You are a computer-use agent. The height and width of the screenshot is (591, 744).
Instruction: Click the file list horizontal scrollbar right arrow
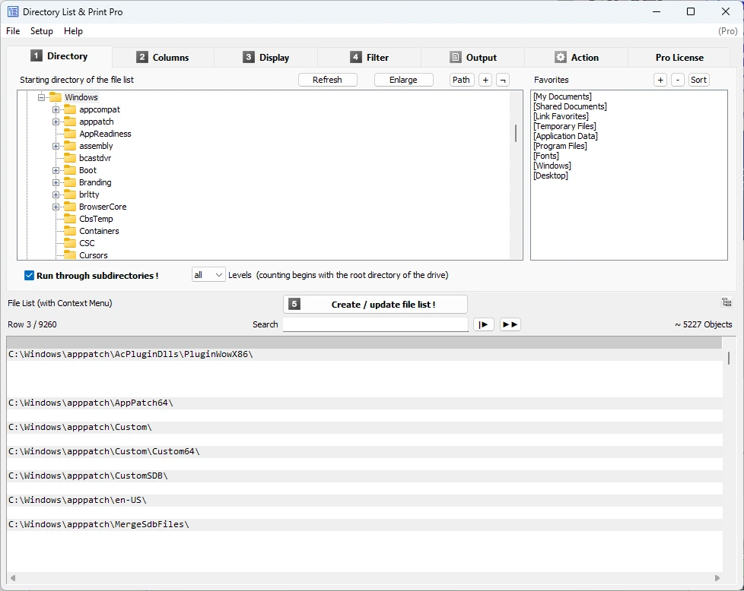click(717, 578)
